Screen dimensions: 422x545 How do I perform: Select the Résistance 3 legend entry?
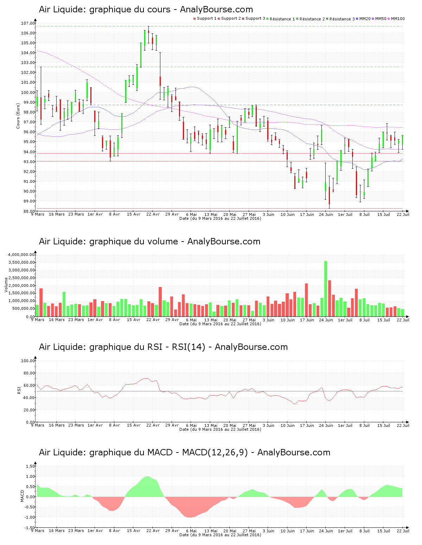pos(340,19)
